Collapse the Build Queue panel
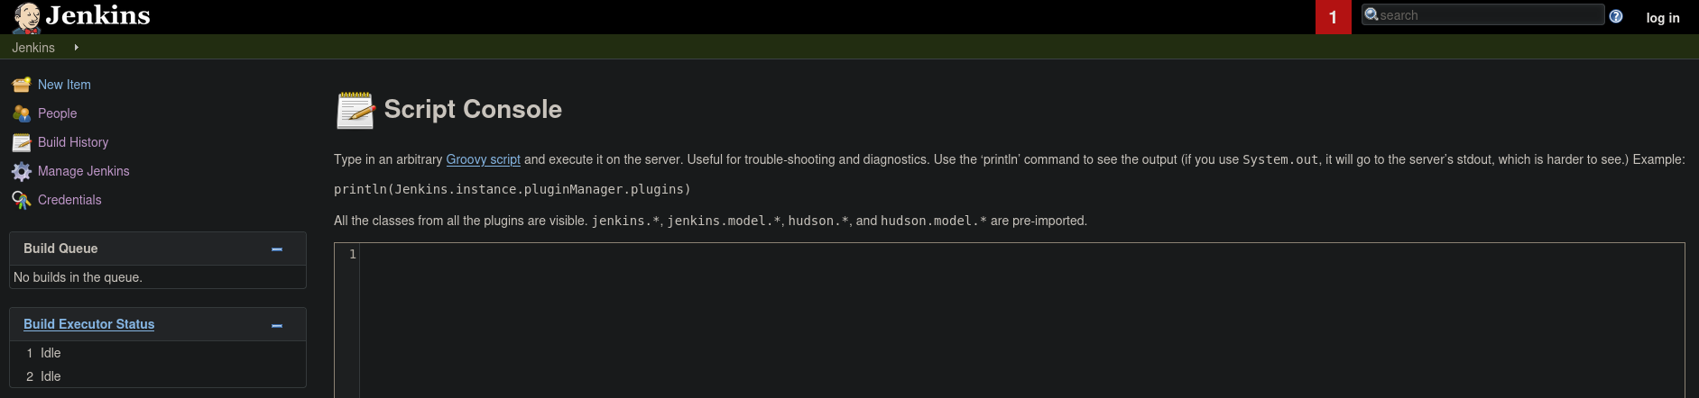The height and width of the screenshot is (398, 1699). click(277, 249)
